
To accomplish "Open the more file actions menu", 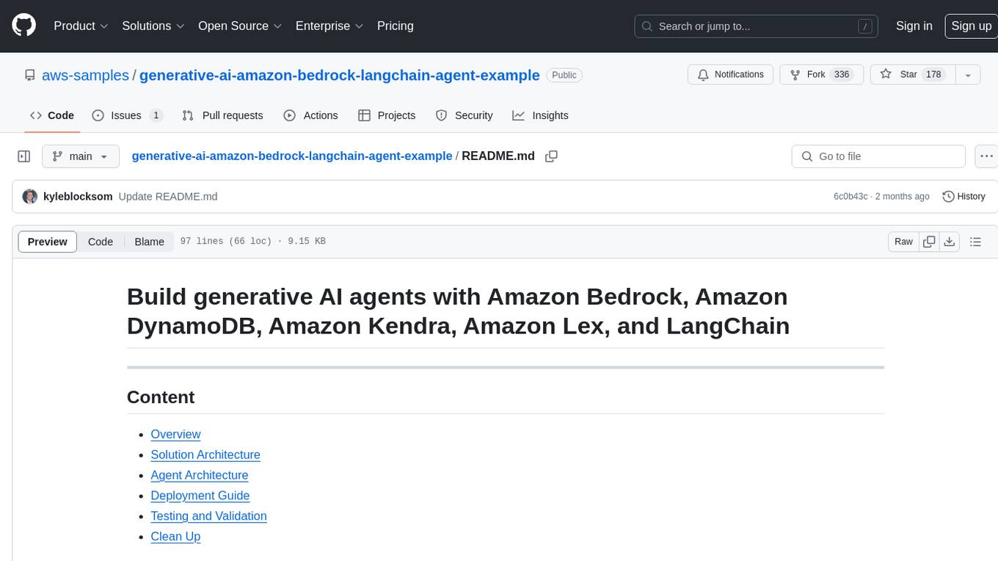I will coord(986,156).
